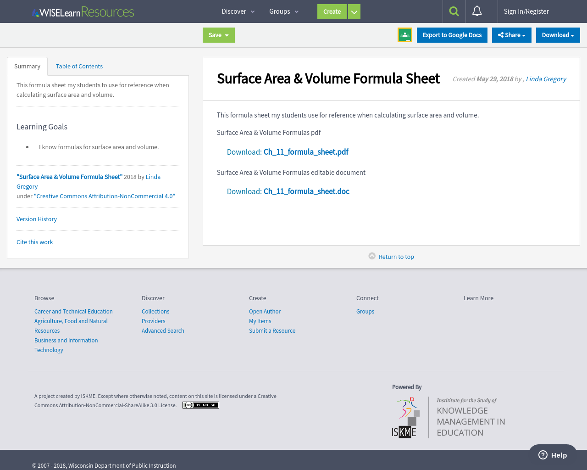Open the Create dropdown arrow
This screenshot has height=470, width=587.
tap(354, 12)
